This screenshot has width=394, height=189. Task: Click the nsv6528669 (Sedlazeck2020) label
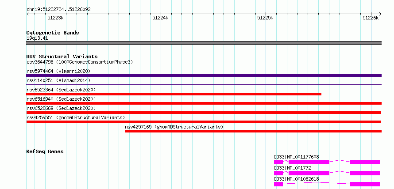(61, 108)
